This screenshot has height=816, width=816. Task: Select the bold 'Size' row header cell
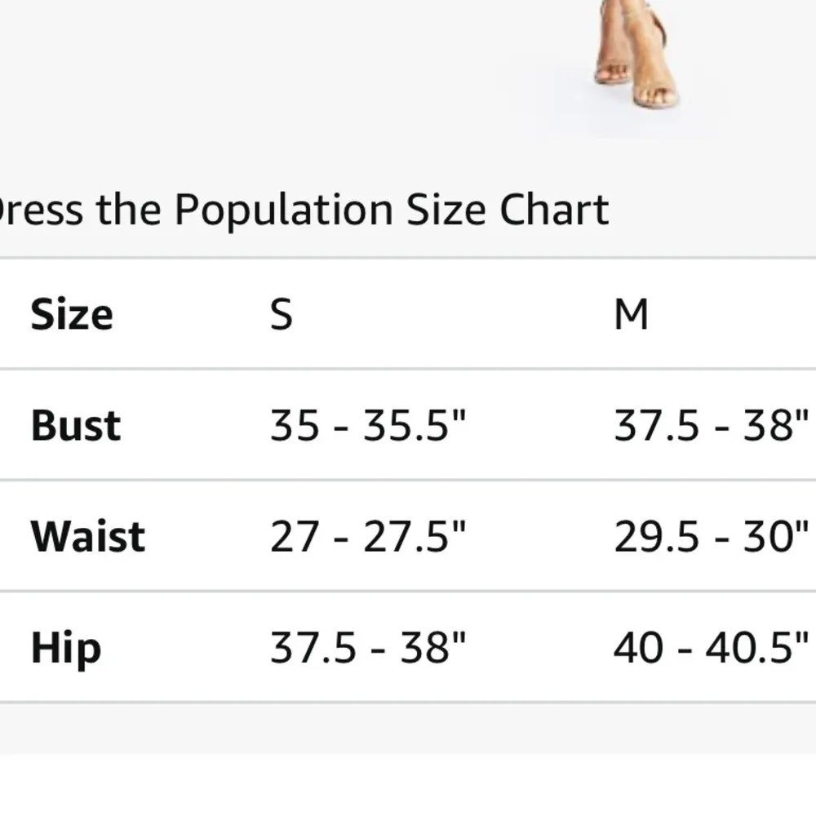[x=72, y=314]
